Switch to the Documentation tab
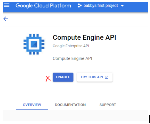Image resolution: width=150 pixels, height=124 pixels. [70, 105]
